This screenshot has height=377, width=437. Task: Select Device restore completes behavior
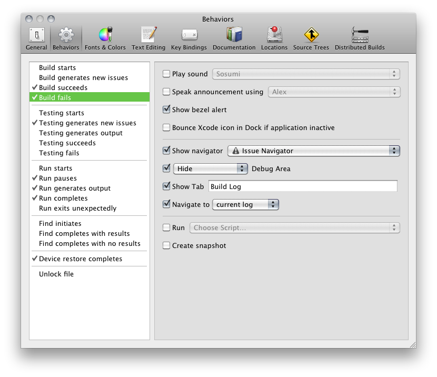pyautogui.click(x=90, y=259)
